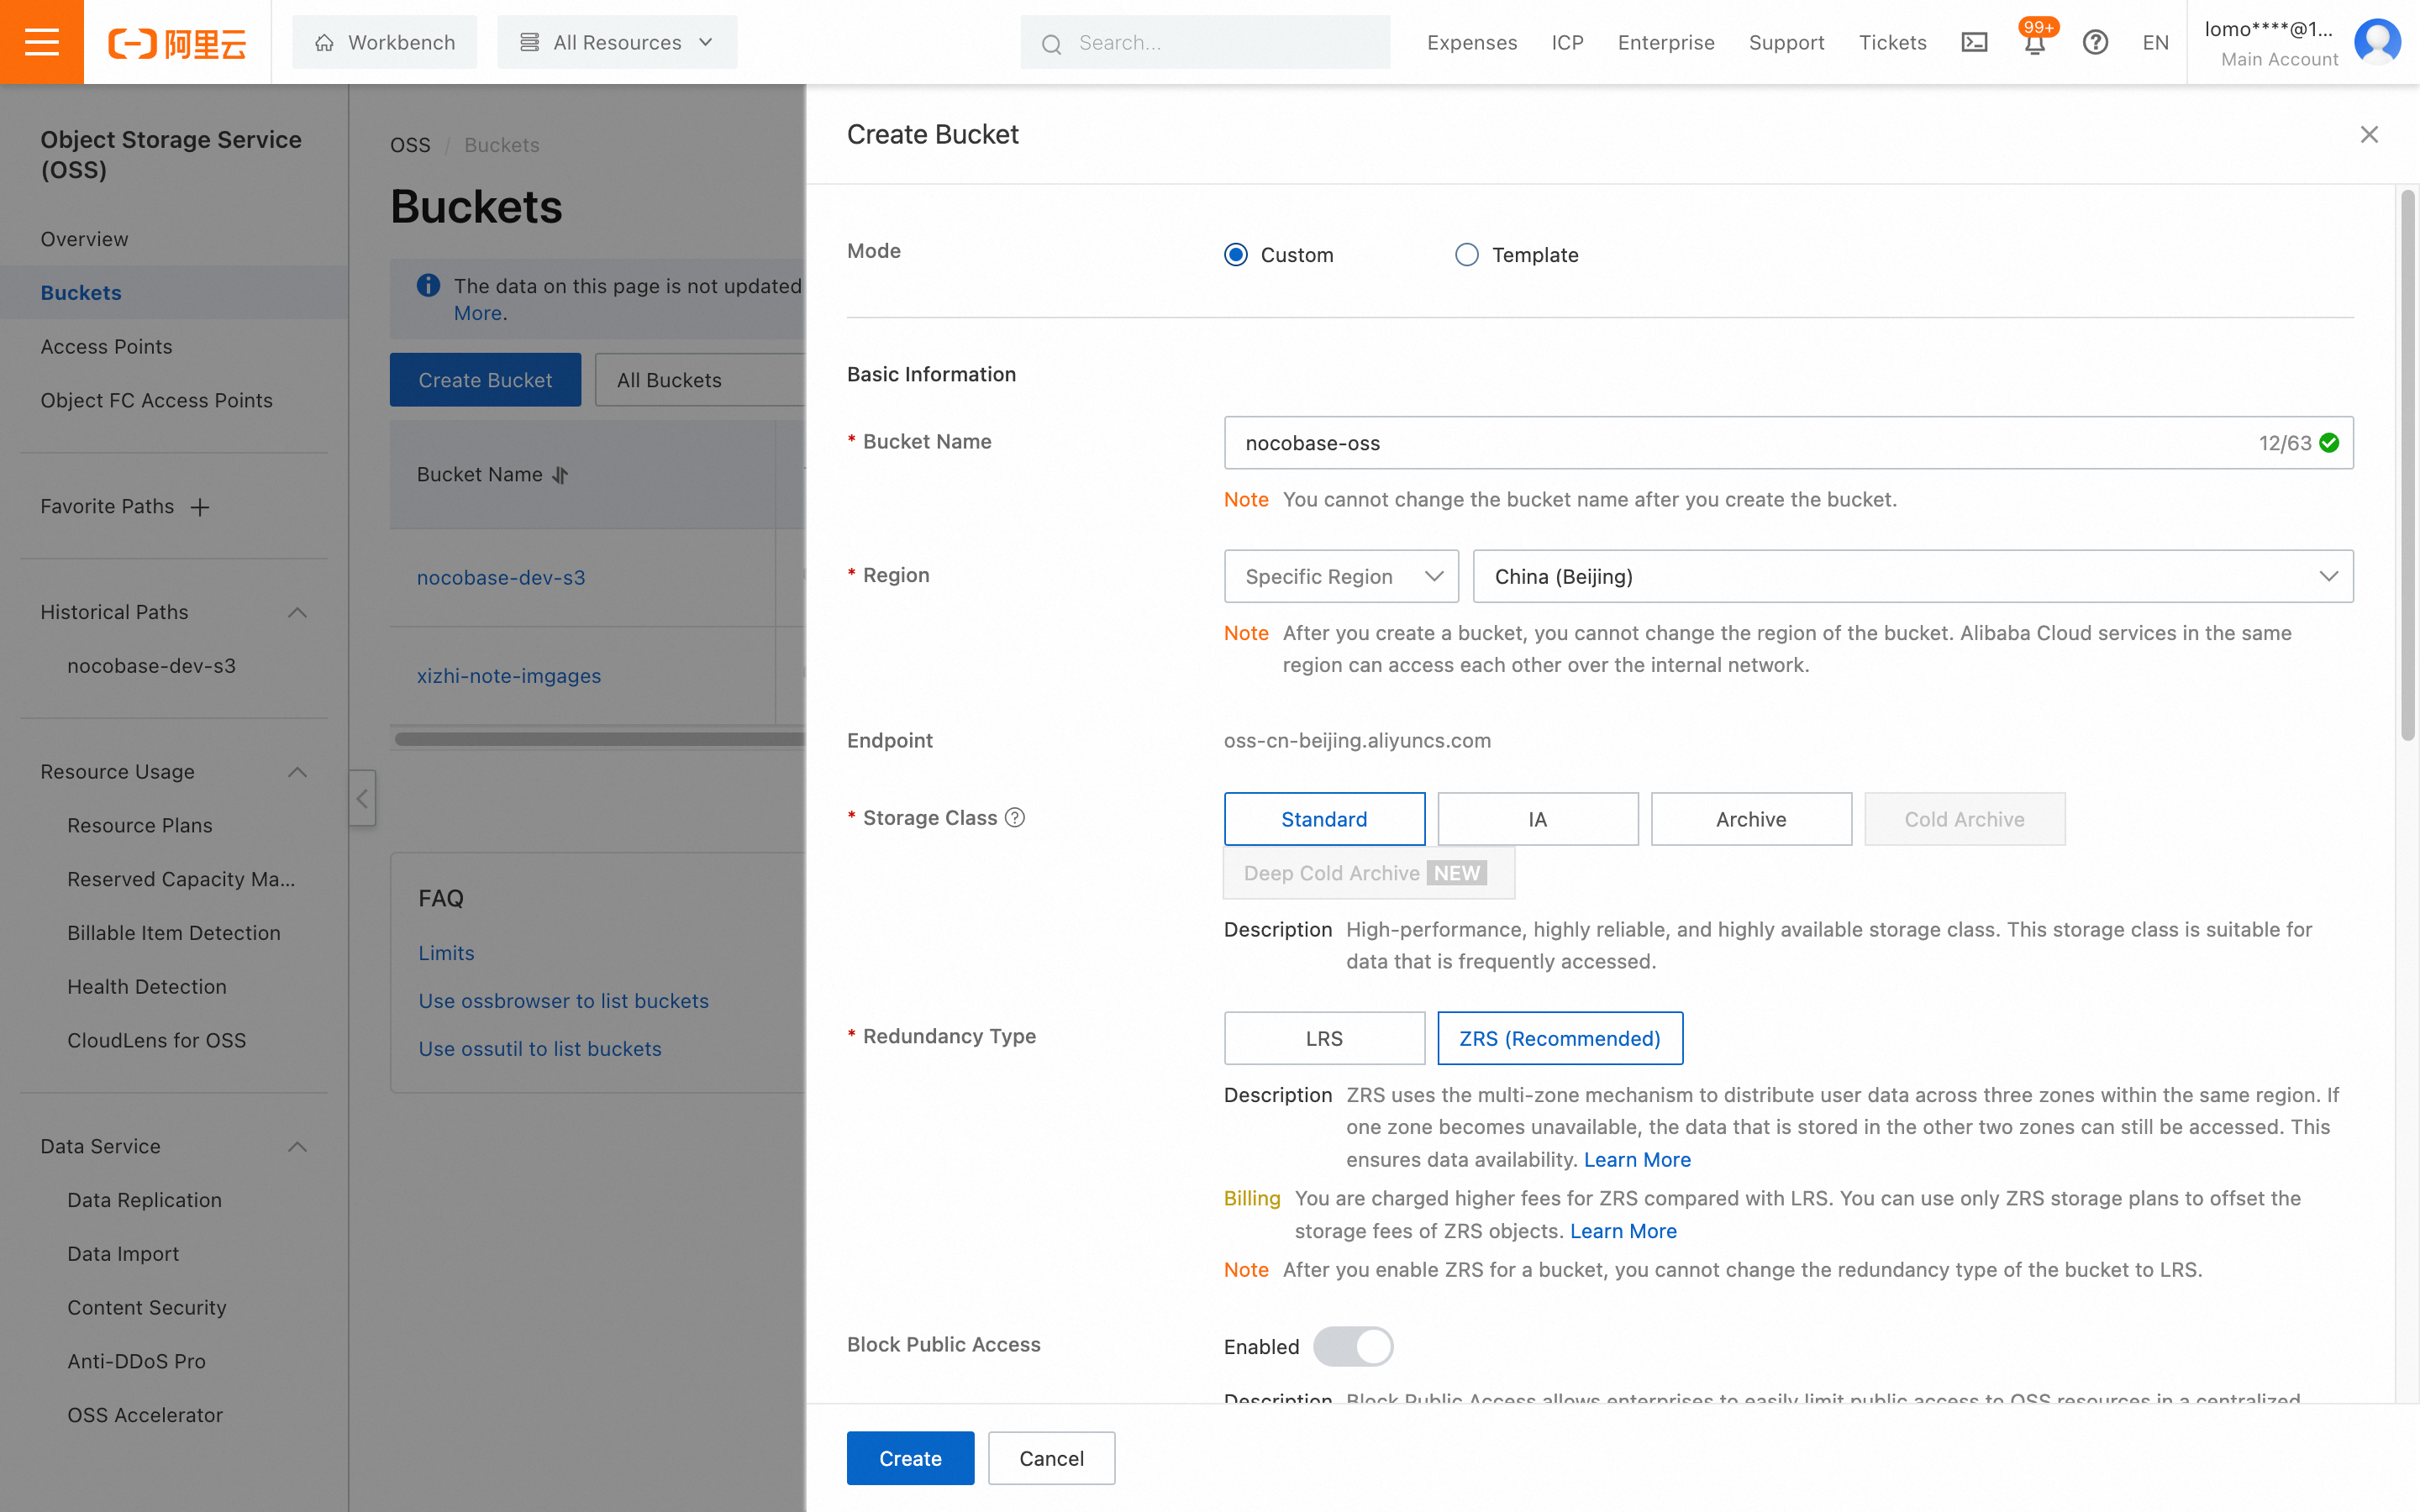Open Access Points in sidebar
Screen dimensions: 2420x1512
[106, 347]
